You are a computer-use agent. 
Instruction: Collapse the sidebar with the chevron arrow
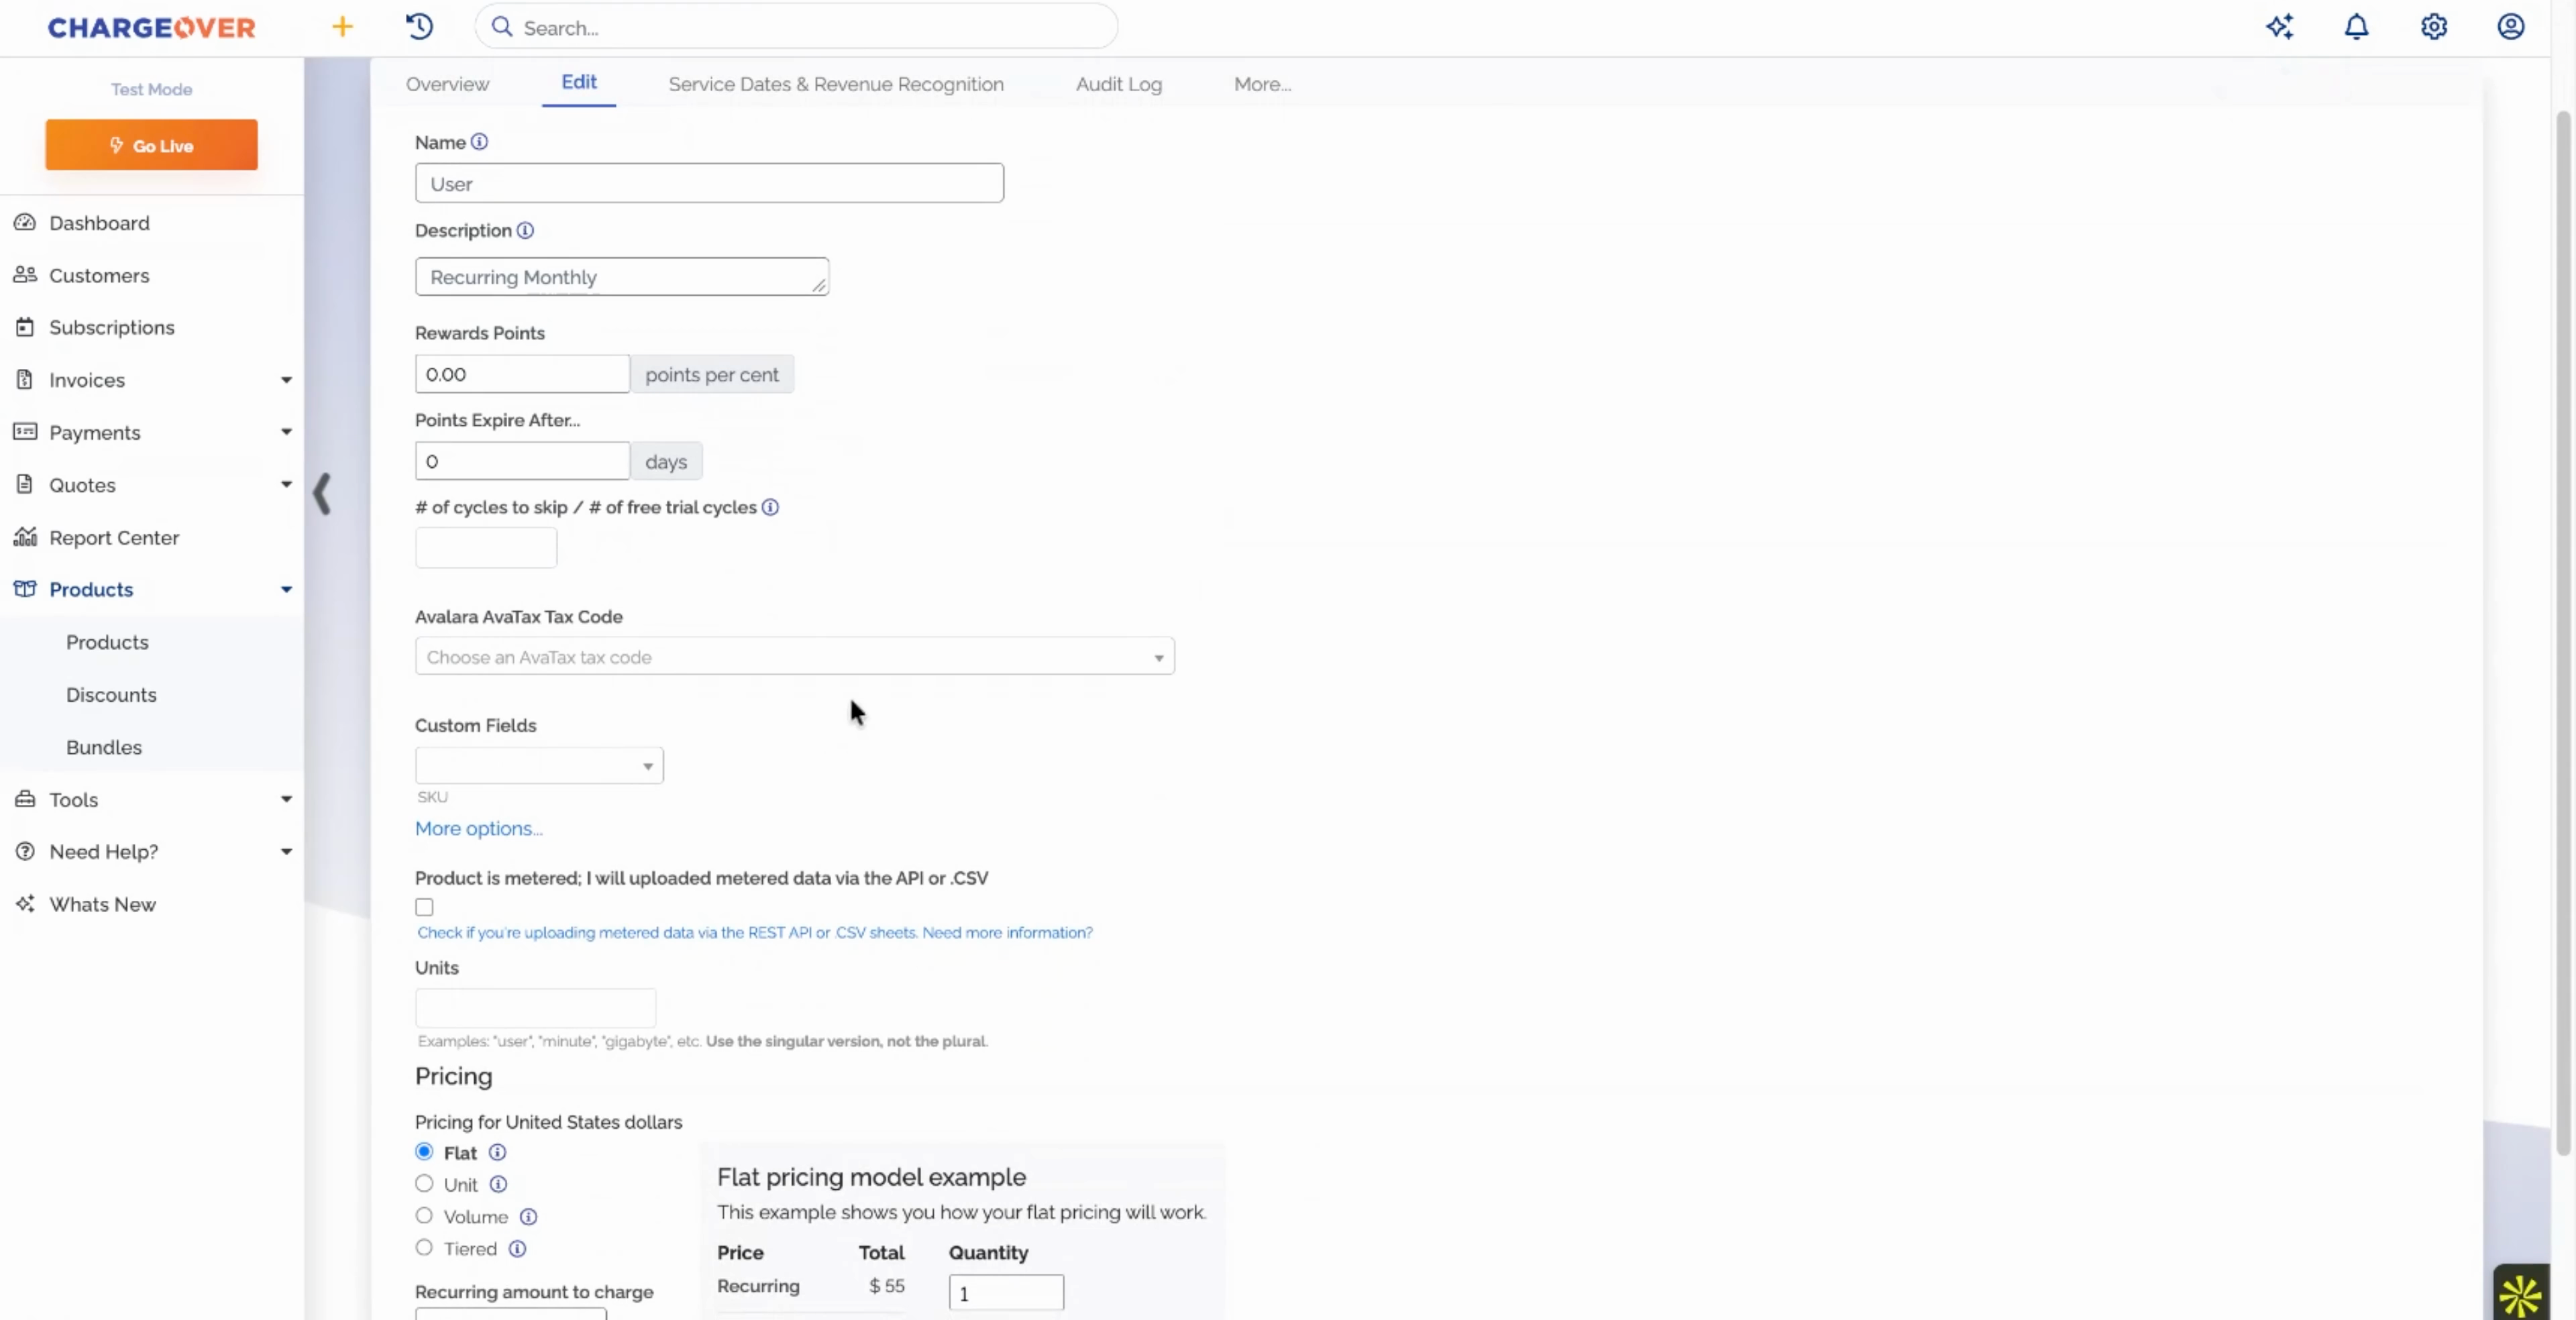tap(322, 494)
